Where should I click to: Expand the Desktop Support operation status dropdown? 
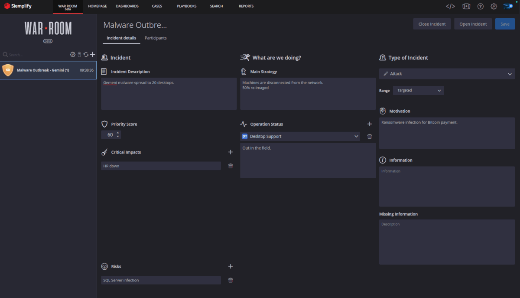point(356,136)
